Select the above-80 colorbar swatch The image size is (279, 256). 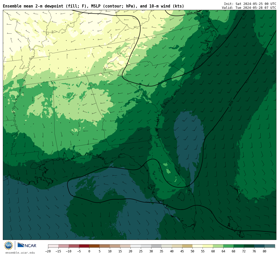click(270, 246)
